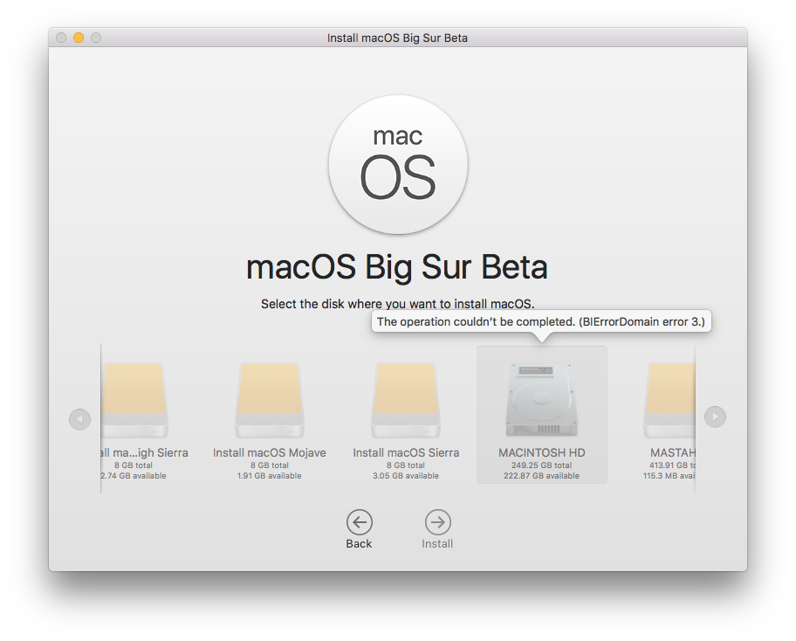
Task: Click the macOS logo circle
Action: (x=398, y=164)
